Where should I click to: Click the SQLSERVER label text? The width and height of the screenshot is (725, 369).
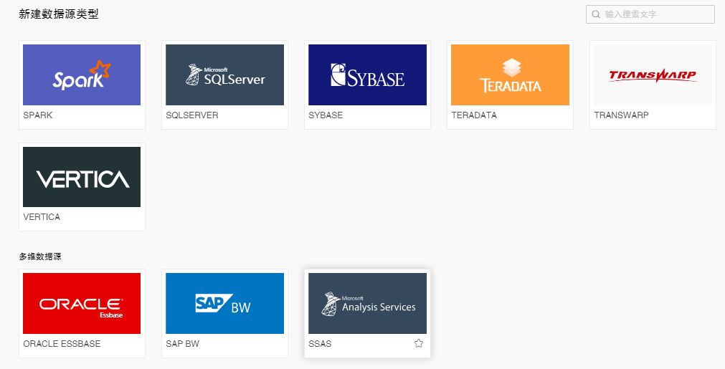tap(192, 115)
